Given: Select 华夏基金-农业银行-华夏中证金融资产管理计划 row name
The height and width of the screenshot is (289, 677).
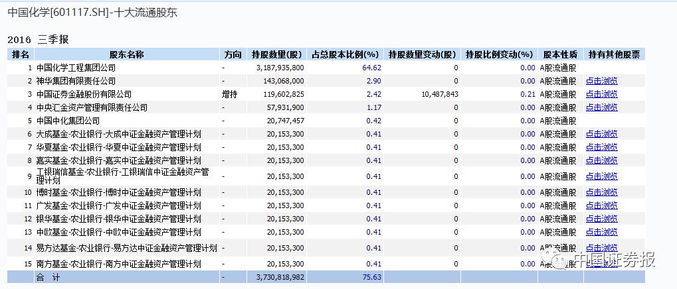Looking at the screenshot, I should click(x=119, y=147).
